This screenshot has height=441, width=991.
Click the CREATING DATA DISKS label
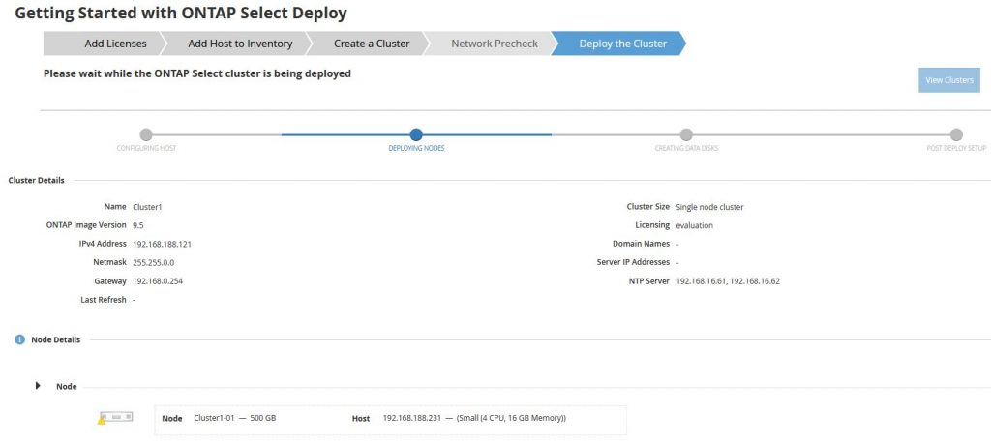pyautogui.click(x=686, y=149)
